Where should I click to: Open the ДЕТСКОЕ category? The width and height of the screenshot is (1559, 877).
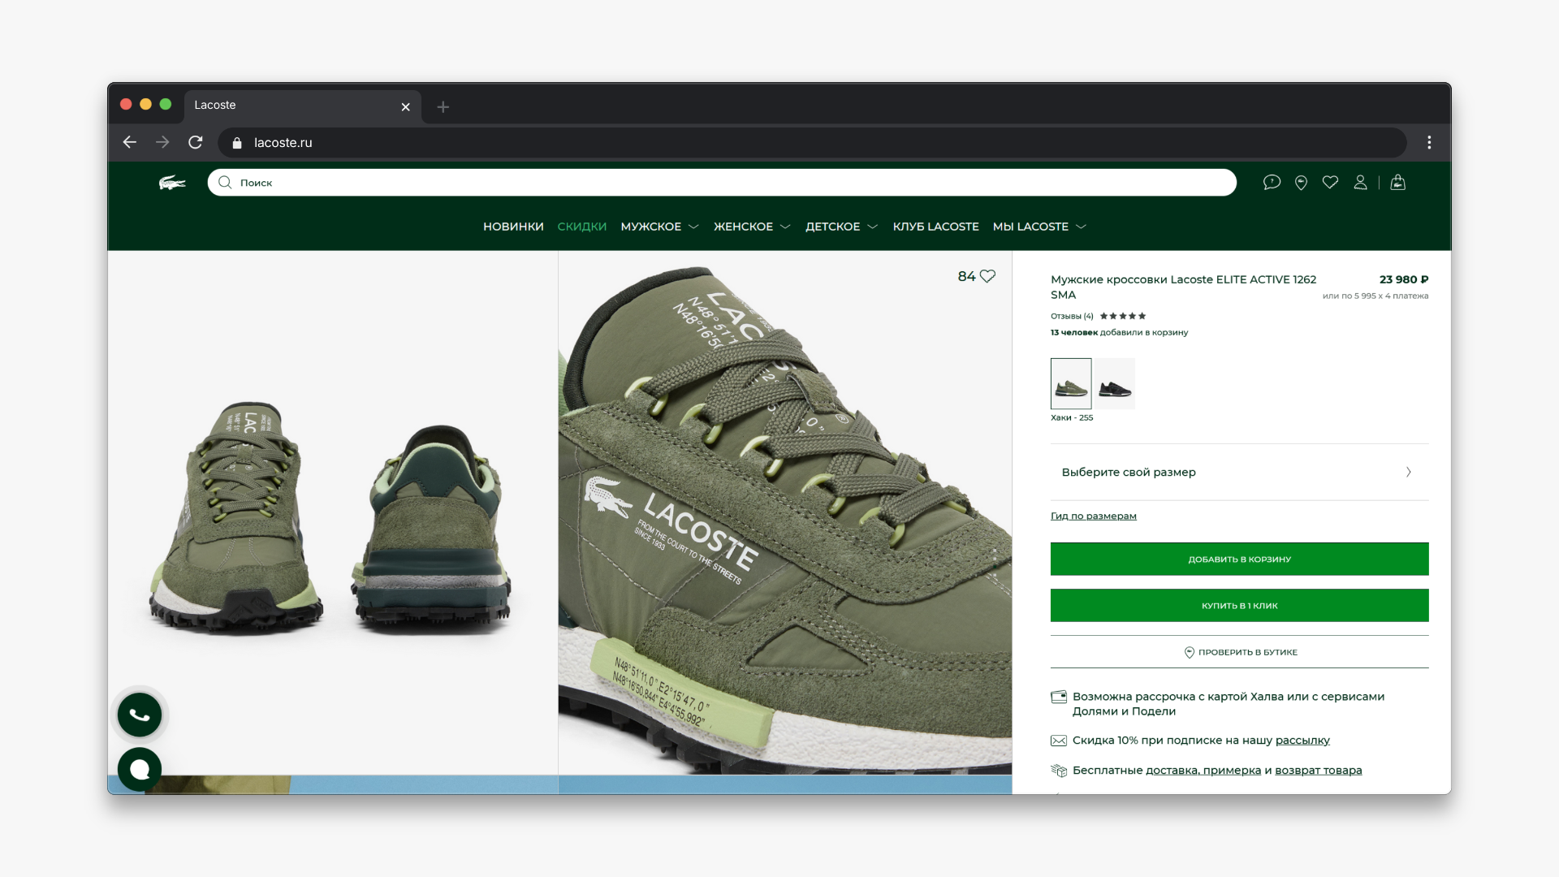pyautogui.click(x=832, y=227)
